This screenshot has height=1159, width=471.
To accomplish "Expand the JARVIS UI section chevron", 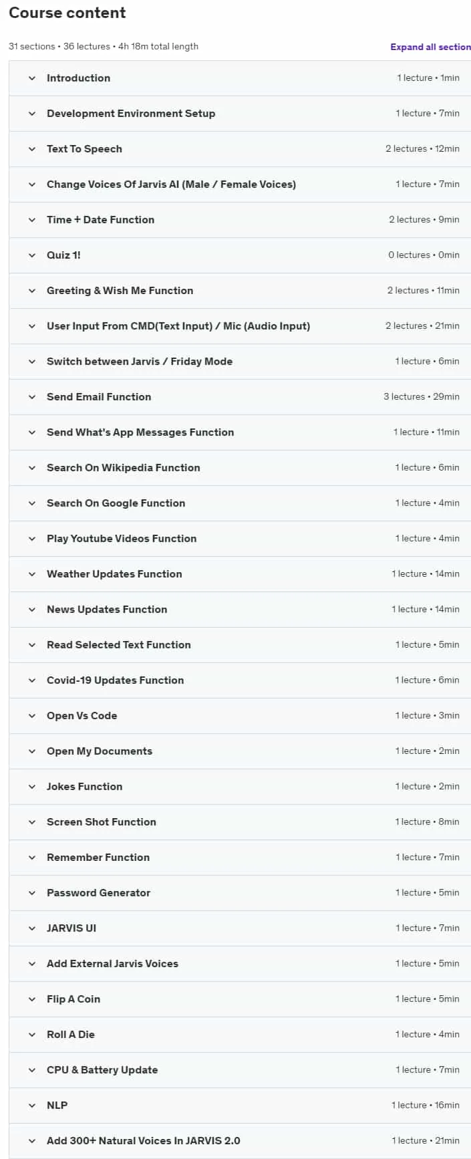I will coord(32,928).
